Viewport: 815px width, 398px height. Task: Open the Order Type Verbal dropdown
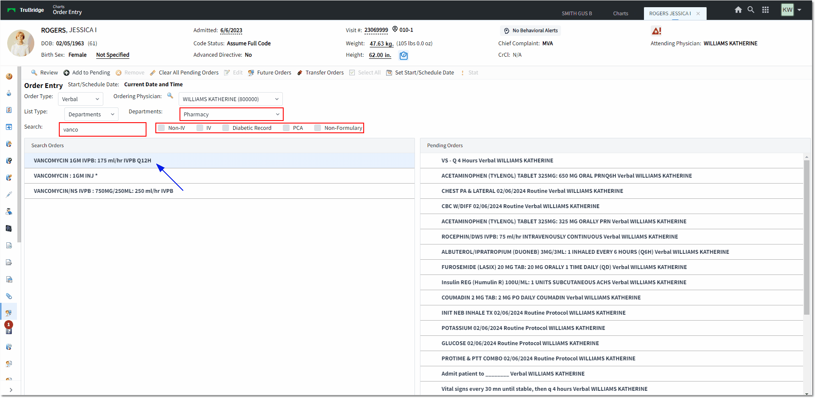tap(80, 99)
